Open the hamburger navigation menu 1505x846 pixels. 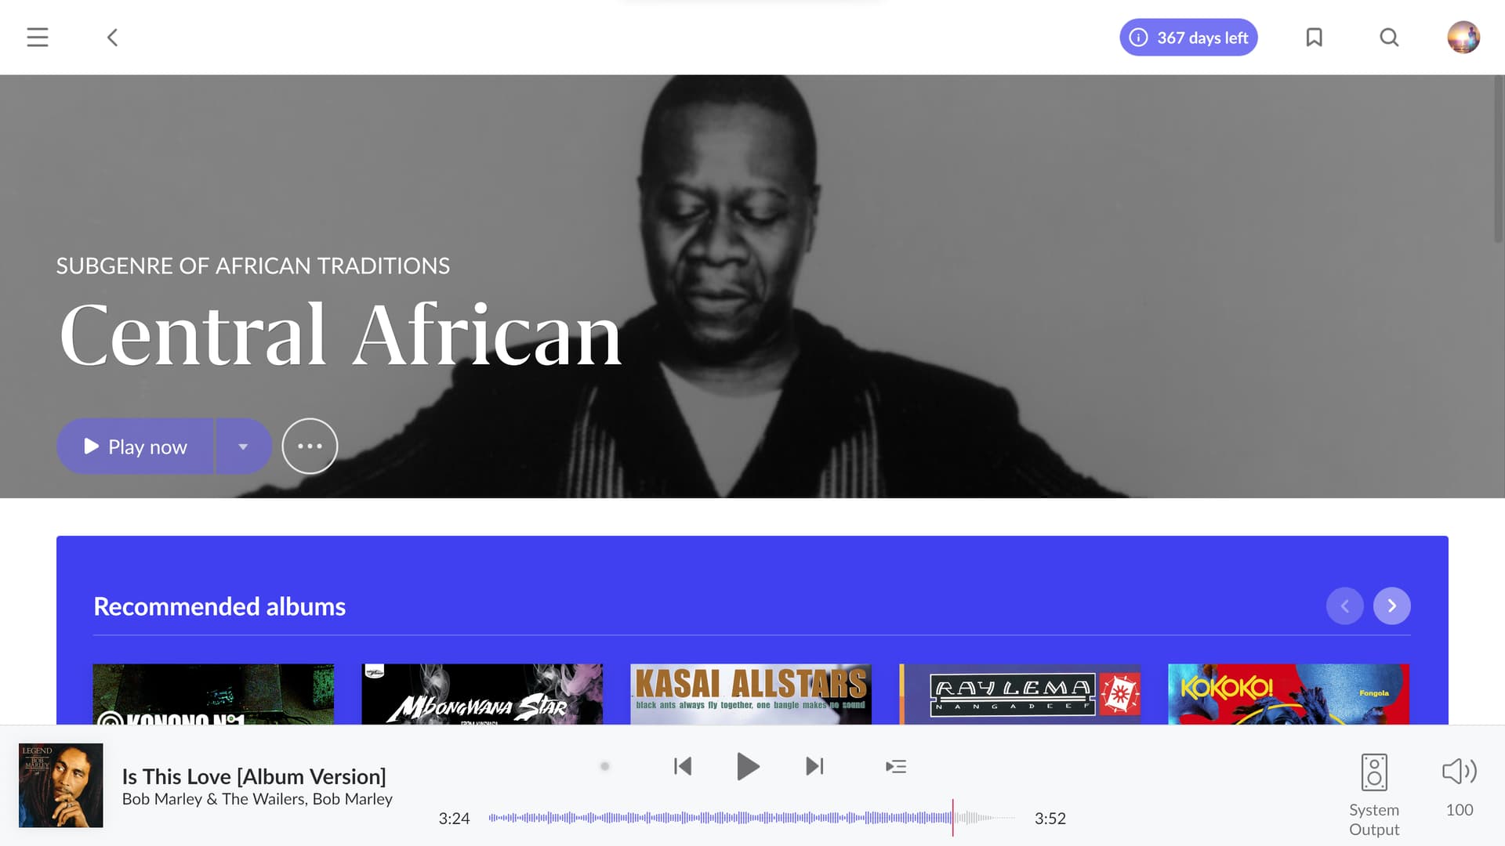tap(38, 38)
